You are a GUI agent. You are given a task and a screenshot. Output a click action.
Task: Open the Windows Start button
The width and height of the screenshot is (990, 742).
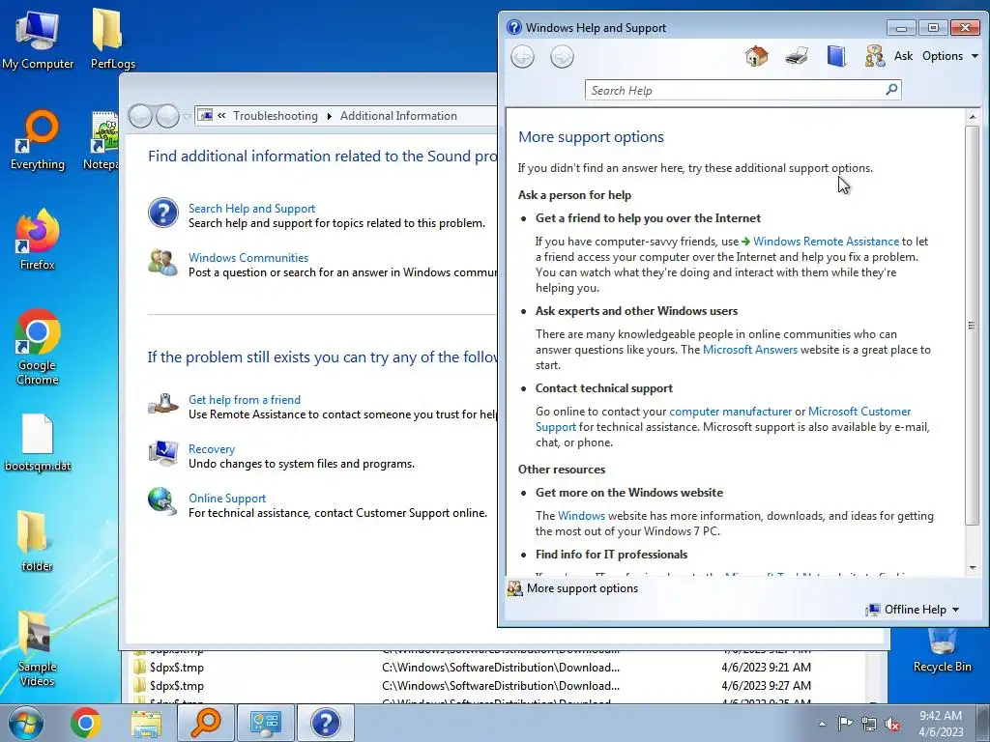click(26, 723)
